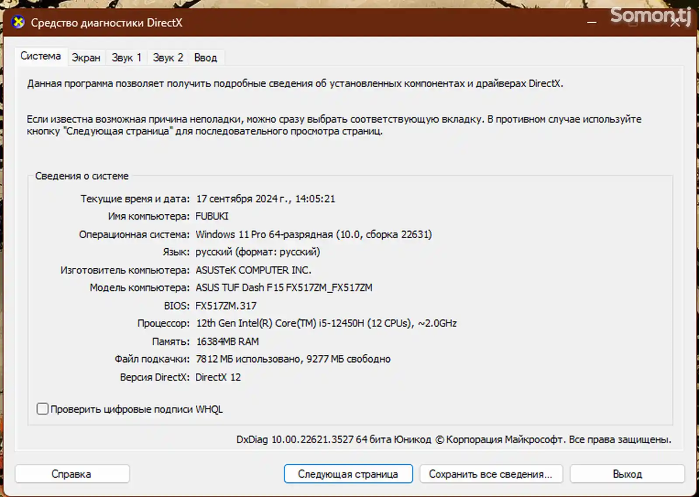Click the Имя компьютера: label
Viewport: 699px width, 497px height.
pyautogui.click(x=149, y=216)
